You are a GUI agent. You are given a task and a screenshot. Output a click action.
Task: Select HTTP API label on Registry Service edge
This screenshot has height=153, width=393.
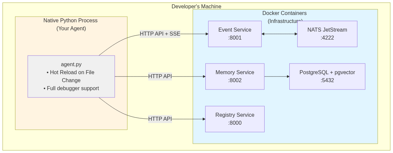(160, 119)
